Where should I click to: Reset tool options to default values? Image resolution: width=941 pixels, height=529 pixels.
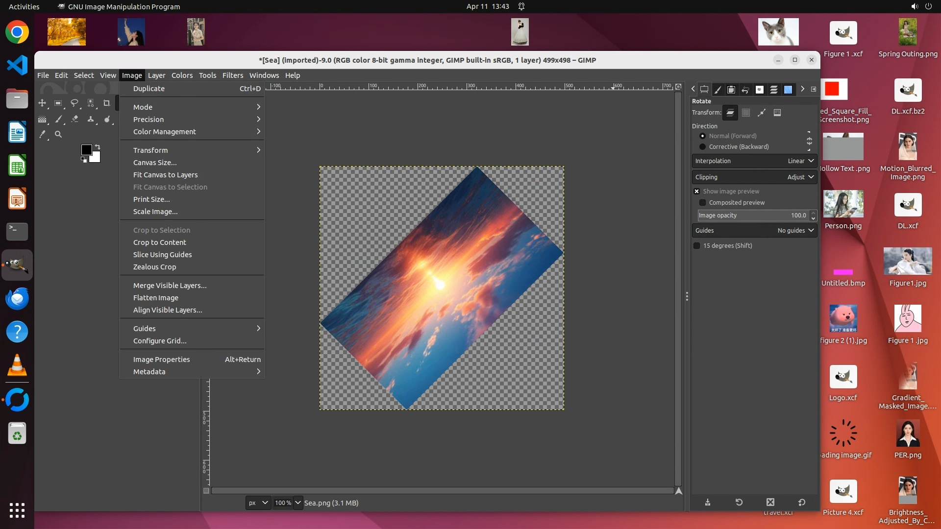(x=802, y=502)
